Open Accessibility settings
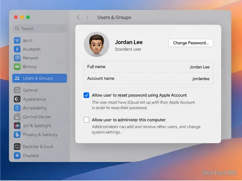 [40, 108]
